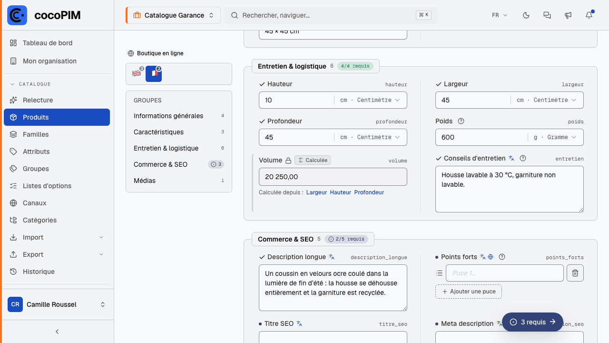Open the Catalogue Garance switcher
Screen dimensions: 609x343
173,15
